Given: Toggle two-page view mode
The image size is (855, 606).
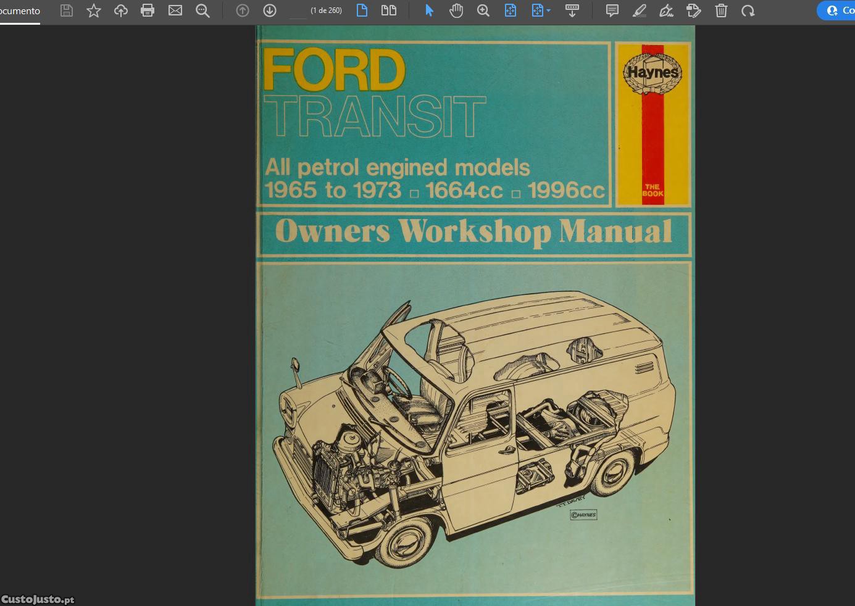Looking at the screenshot, I should click(x=389, y=10).
